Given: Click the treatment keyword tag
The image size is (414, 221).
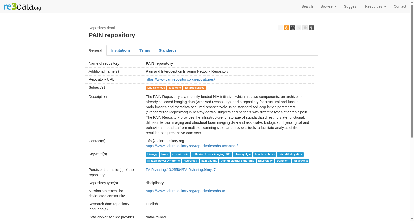Looking at the screenshot, I should tap(283, 161).
